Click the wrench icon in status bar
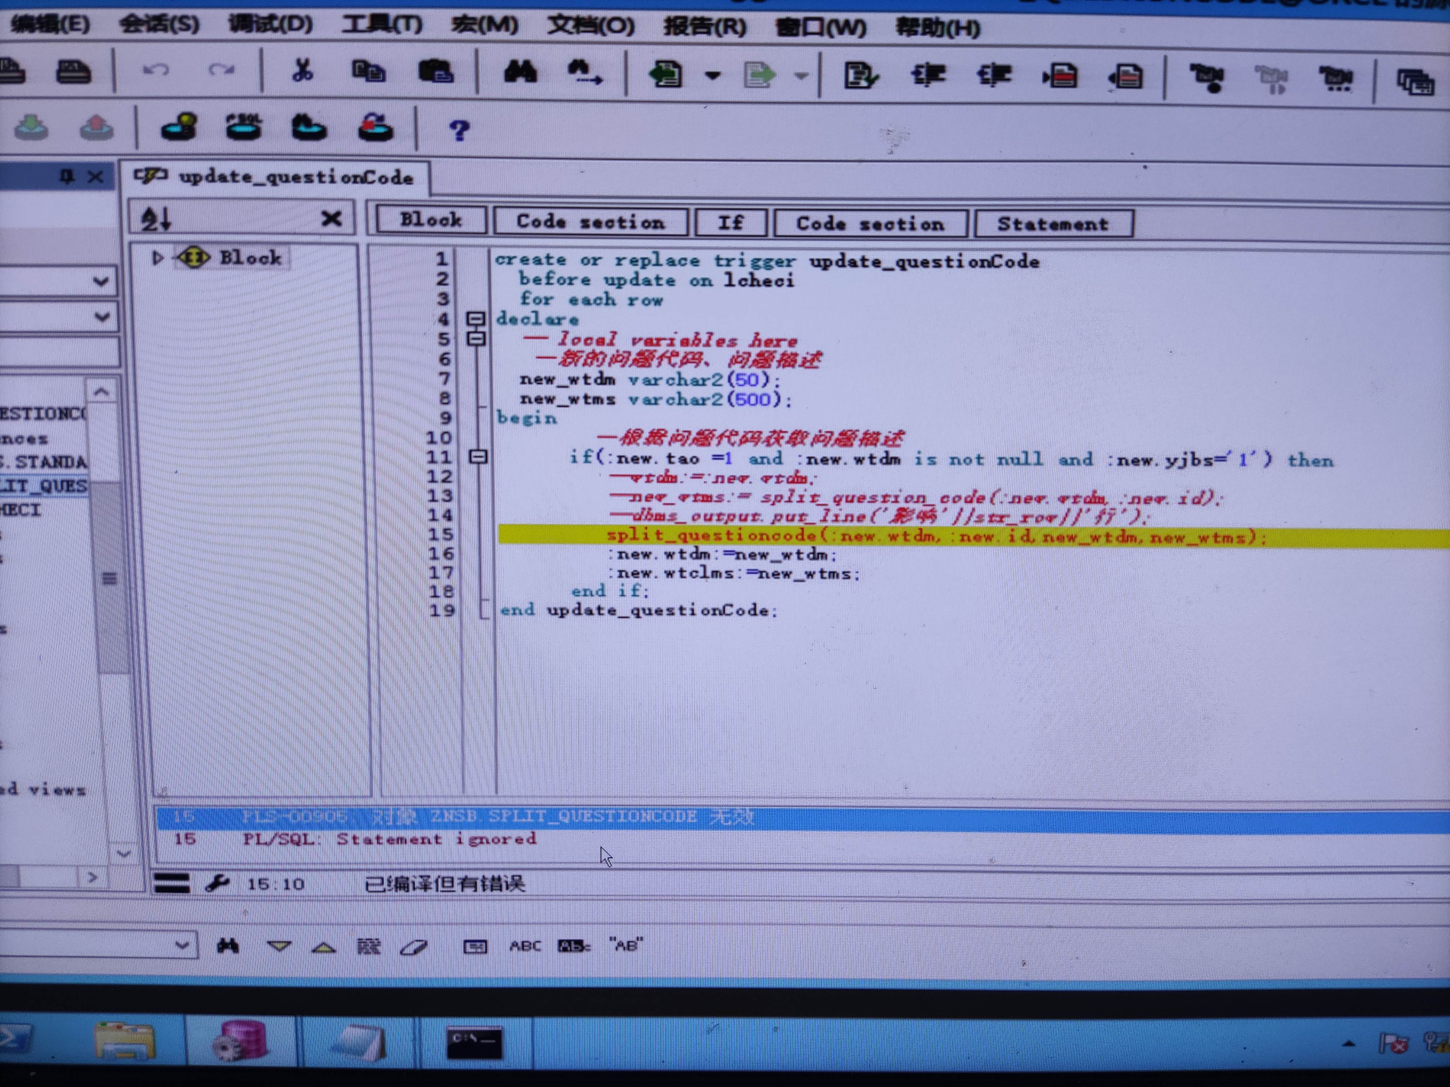1450x1087 pixels. pos(217,883)
